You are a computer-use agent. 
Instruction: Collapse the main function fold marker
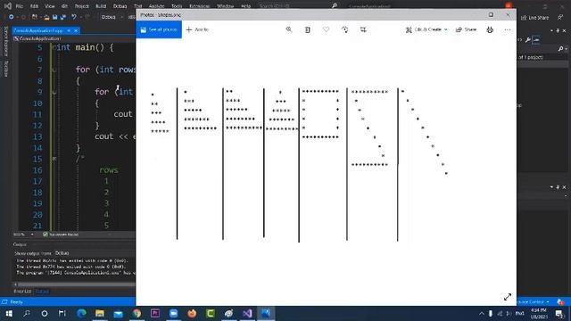tap(54, 47)
